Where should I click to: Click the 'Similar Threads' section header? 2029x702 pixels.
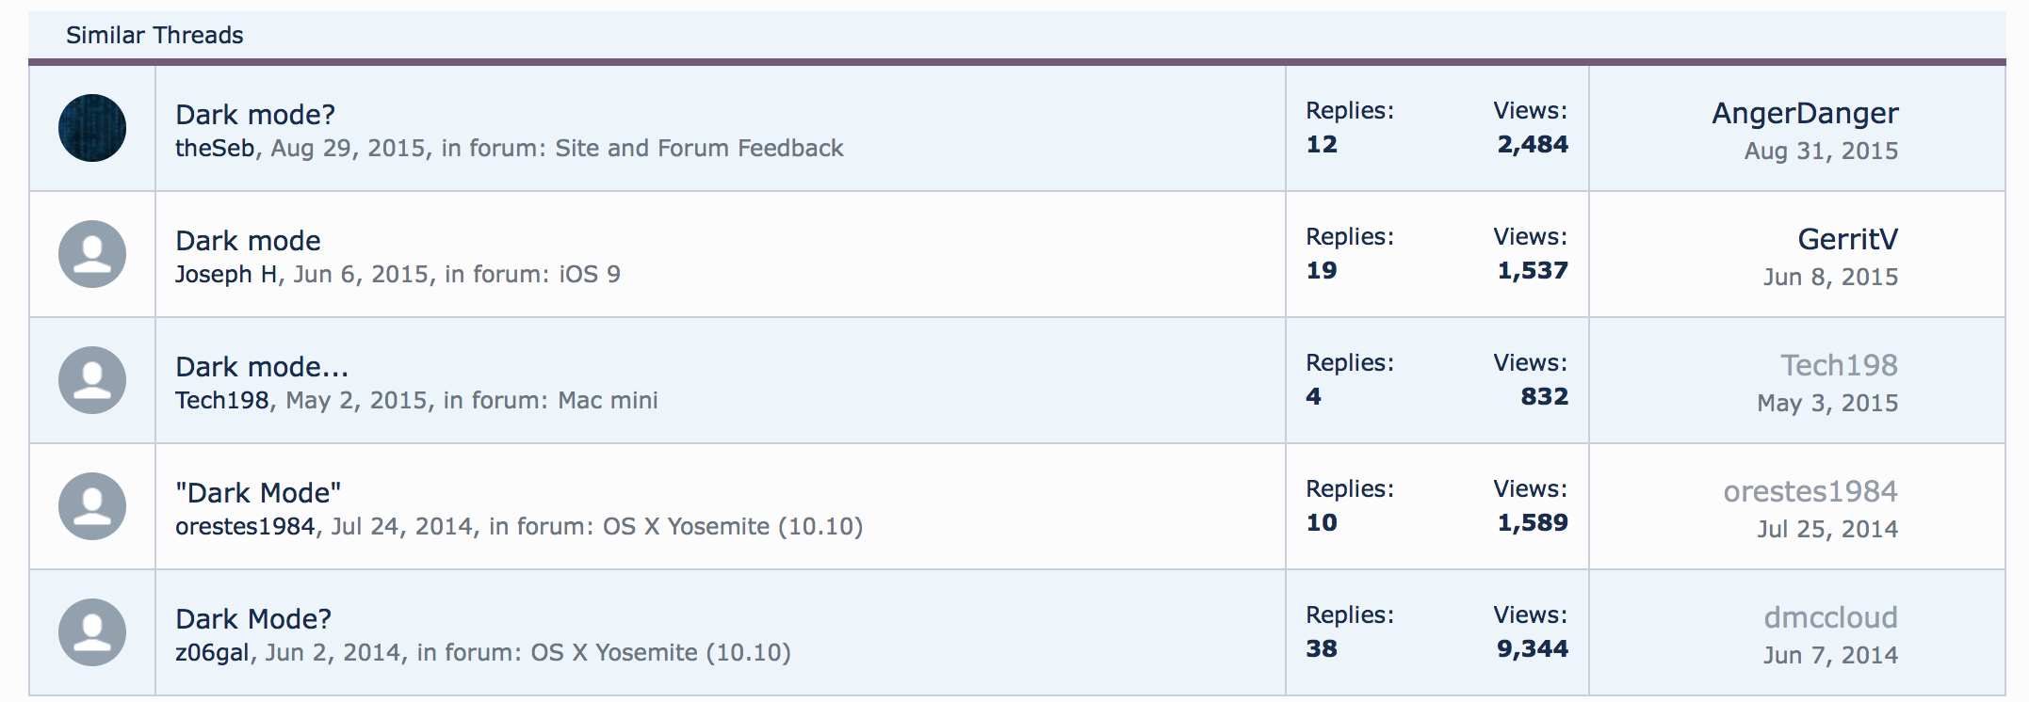[154, 36]
